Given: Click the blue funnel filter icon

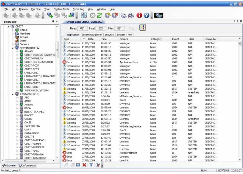Looking at the screenshot, I should pos(91,165).
